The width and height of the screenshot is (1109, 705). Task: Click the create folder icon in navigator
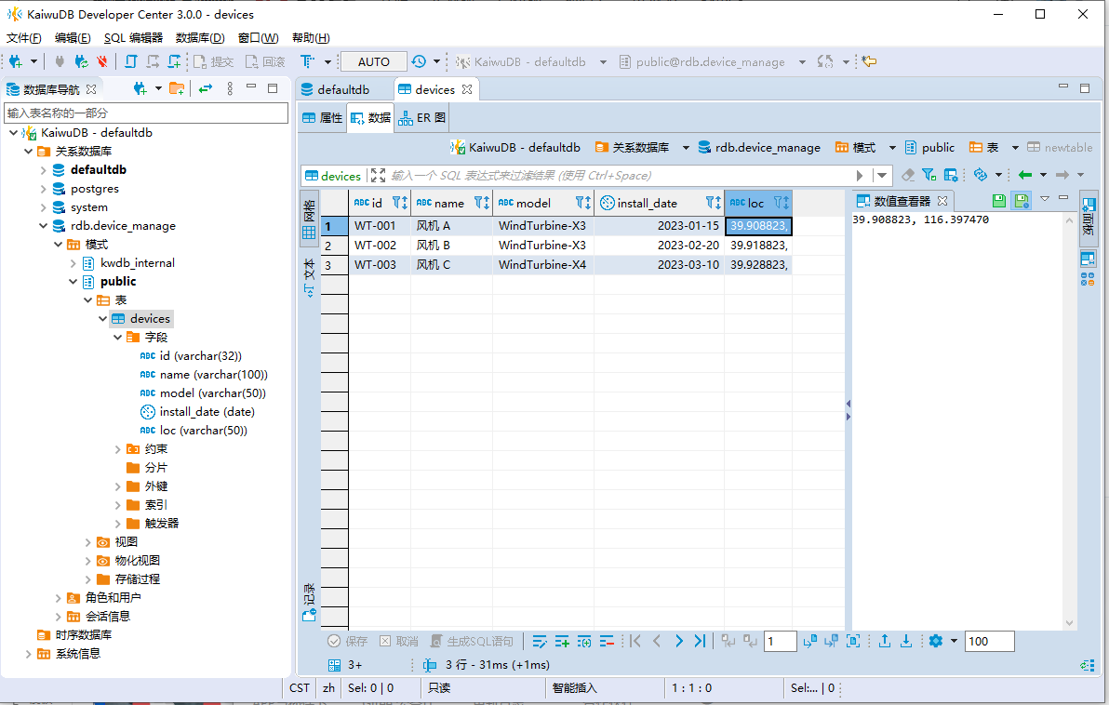(177, 88)
